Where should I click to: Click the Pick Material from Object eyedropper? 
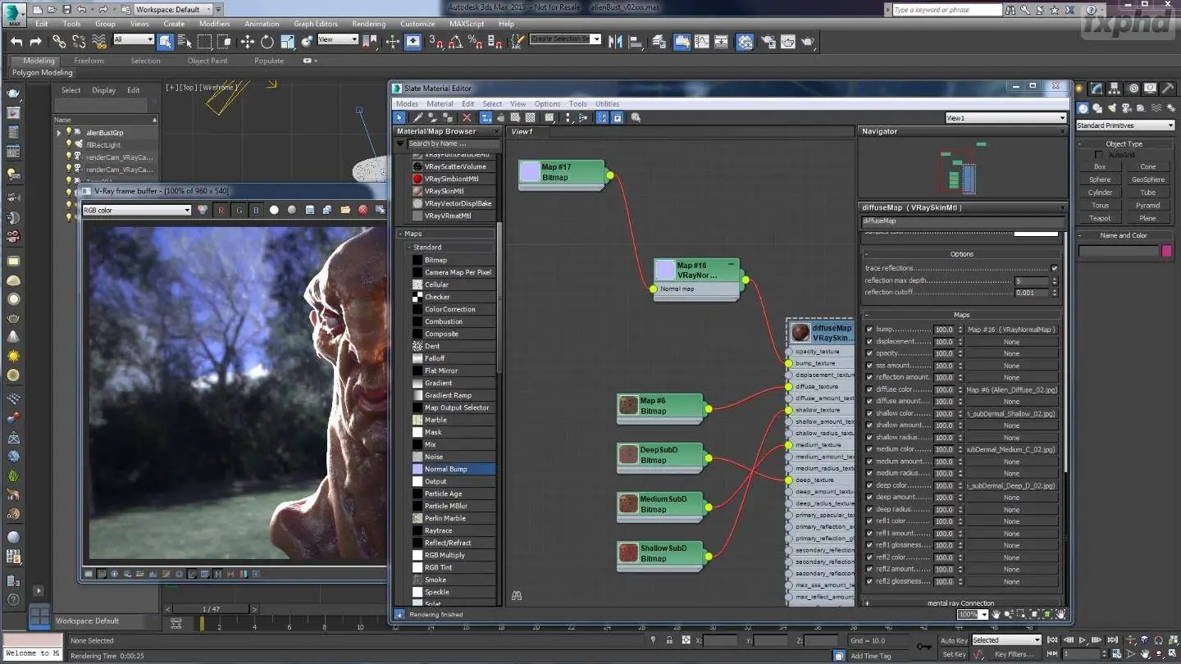[x=417, y=118]
